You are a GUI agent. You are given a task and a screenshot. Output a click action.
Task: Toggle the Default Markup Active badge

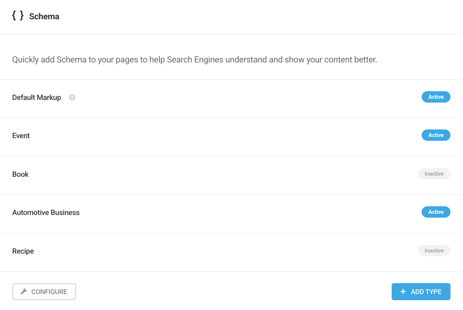pyautogui.click(x=436, y=97)
